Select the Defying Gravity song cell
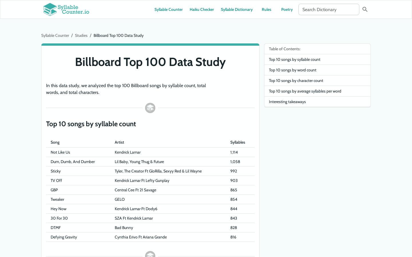 click(x=64, y=237)
